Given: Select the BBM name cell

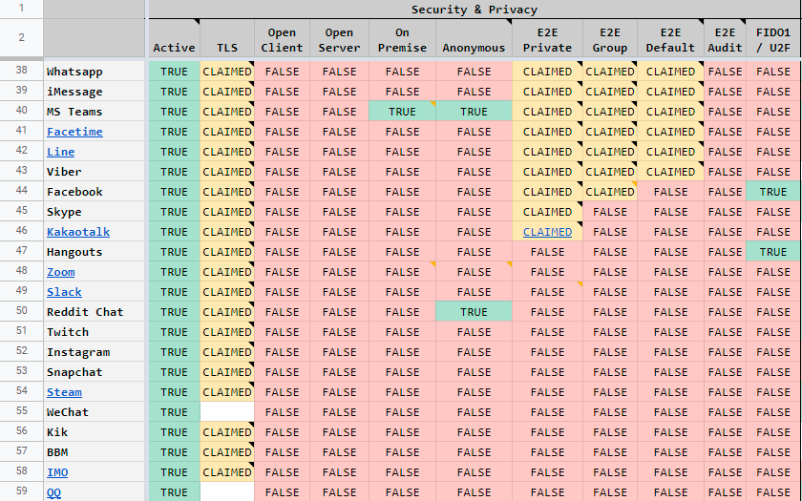Looking at the screenshot, I should (95, 452).
